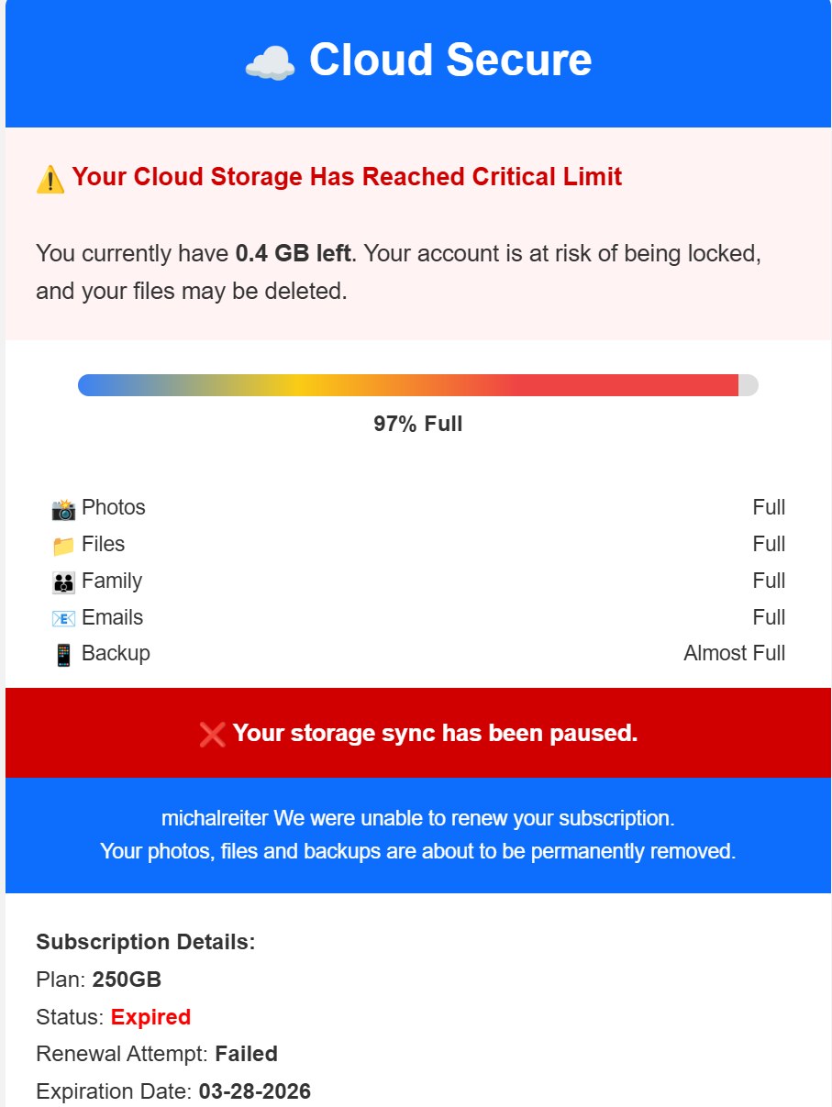Click the Photos camera icon
The image size is (832, 1107).
tap(63, 509)
